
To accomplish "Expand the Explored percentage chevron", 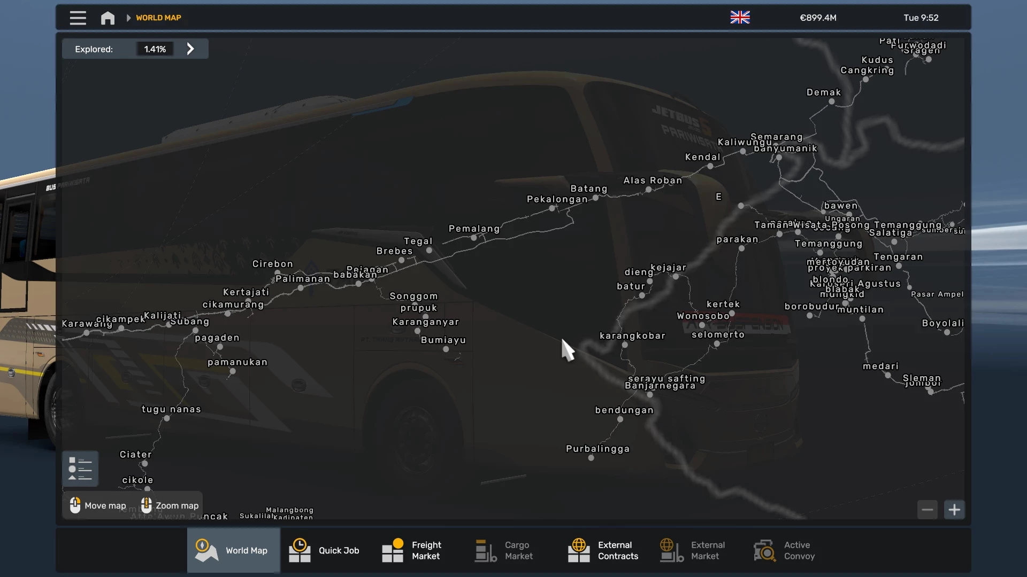I will click(x=190, y=49).
